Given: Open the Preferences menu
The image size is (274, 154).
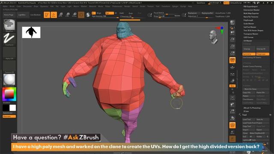Looking at the screenshot, I should pos(117,6).
